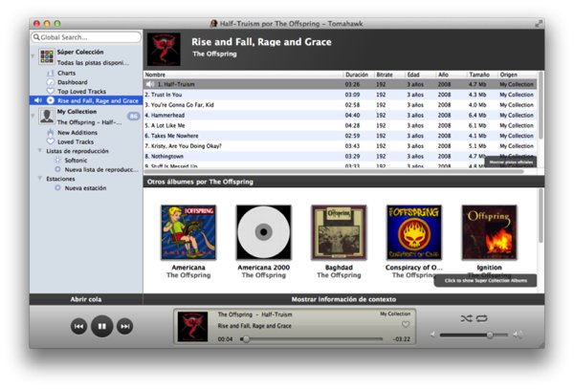Screen dimensions: 574x389
Task: Toggle shuffle mode icon
Action: point(467,318)
